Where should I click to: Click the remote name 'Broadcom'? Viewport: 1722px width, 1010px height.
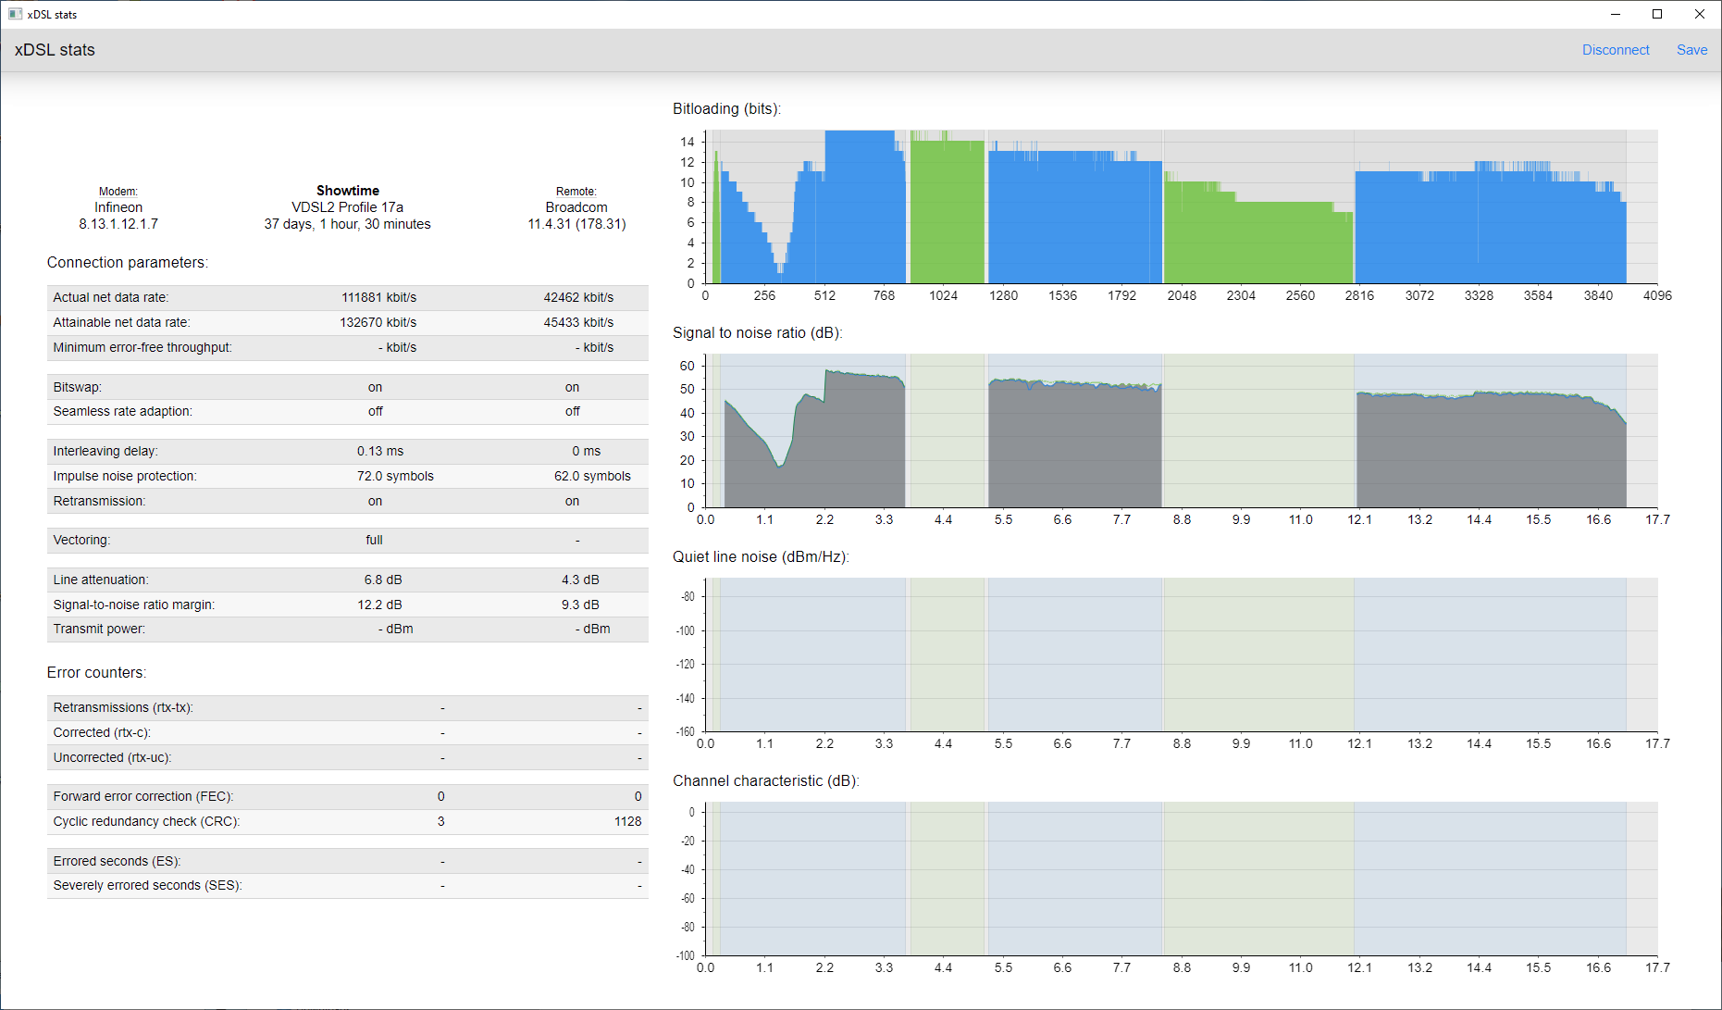tap(576, 207)
